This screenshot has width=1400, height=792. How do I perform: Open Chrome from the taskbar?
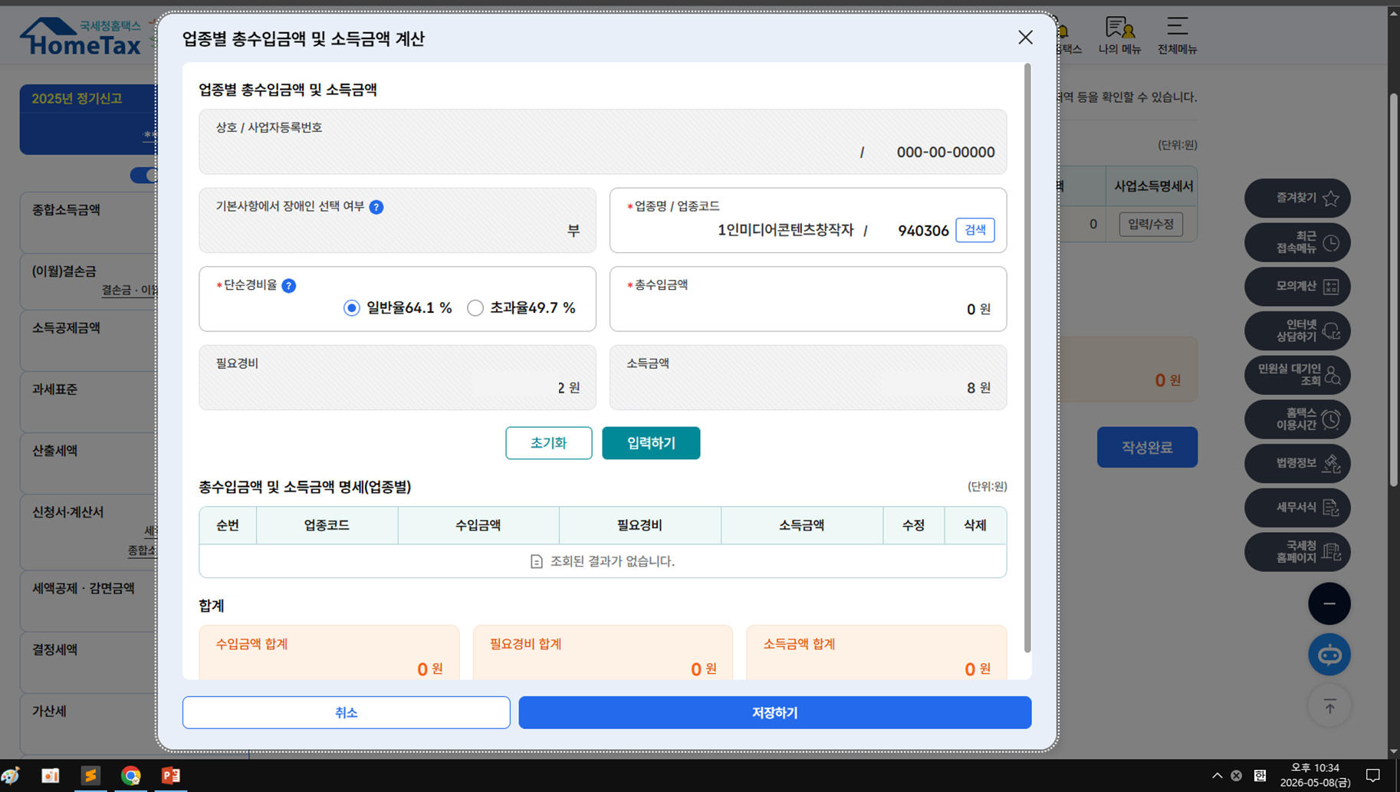130,775
